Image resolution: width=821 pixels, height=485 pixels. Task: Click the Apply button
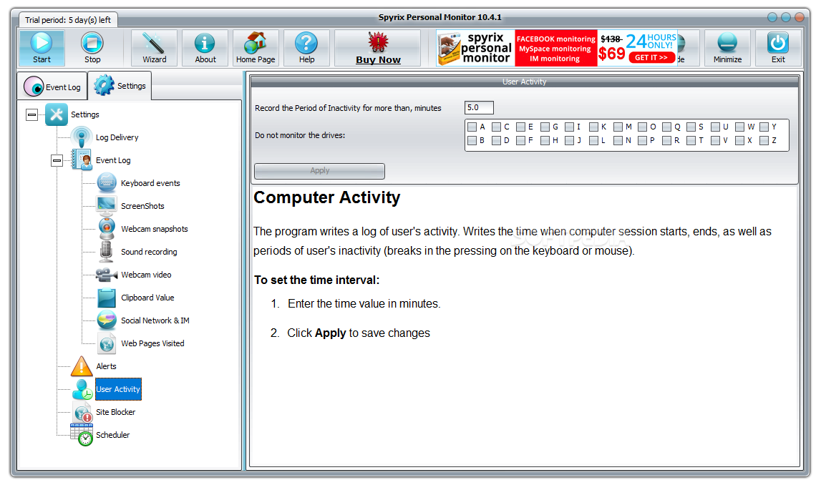pos(319,170)
